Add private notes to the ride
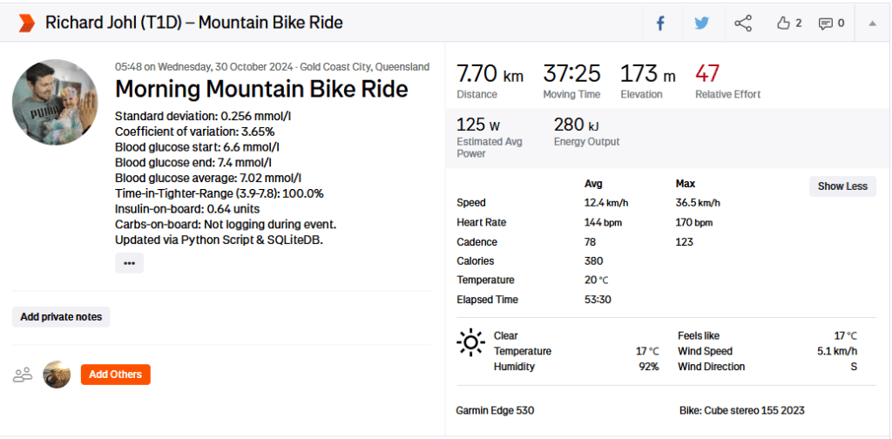Screen dimensions: 892x439 [61, 317]
